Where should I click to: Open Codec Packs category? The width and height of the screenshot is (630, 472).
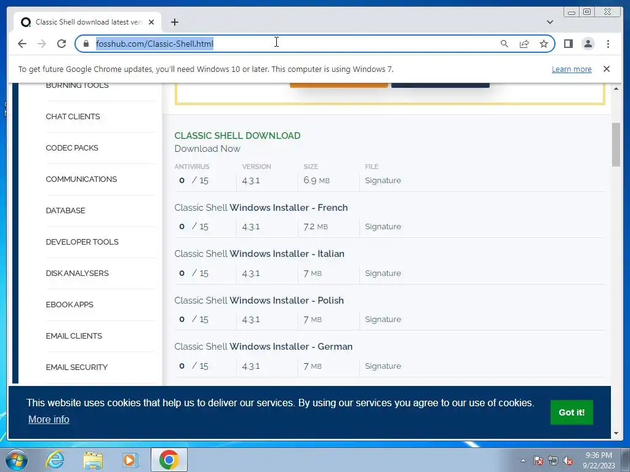[72, 147]
